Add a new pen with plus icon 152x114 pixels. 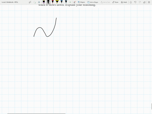tap(70, 2)
